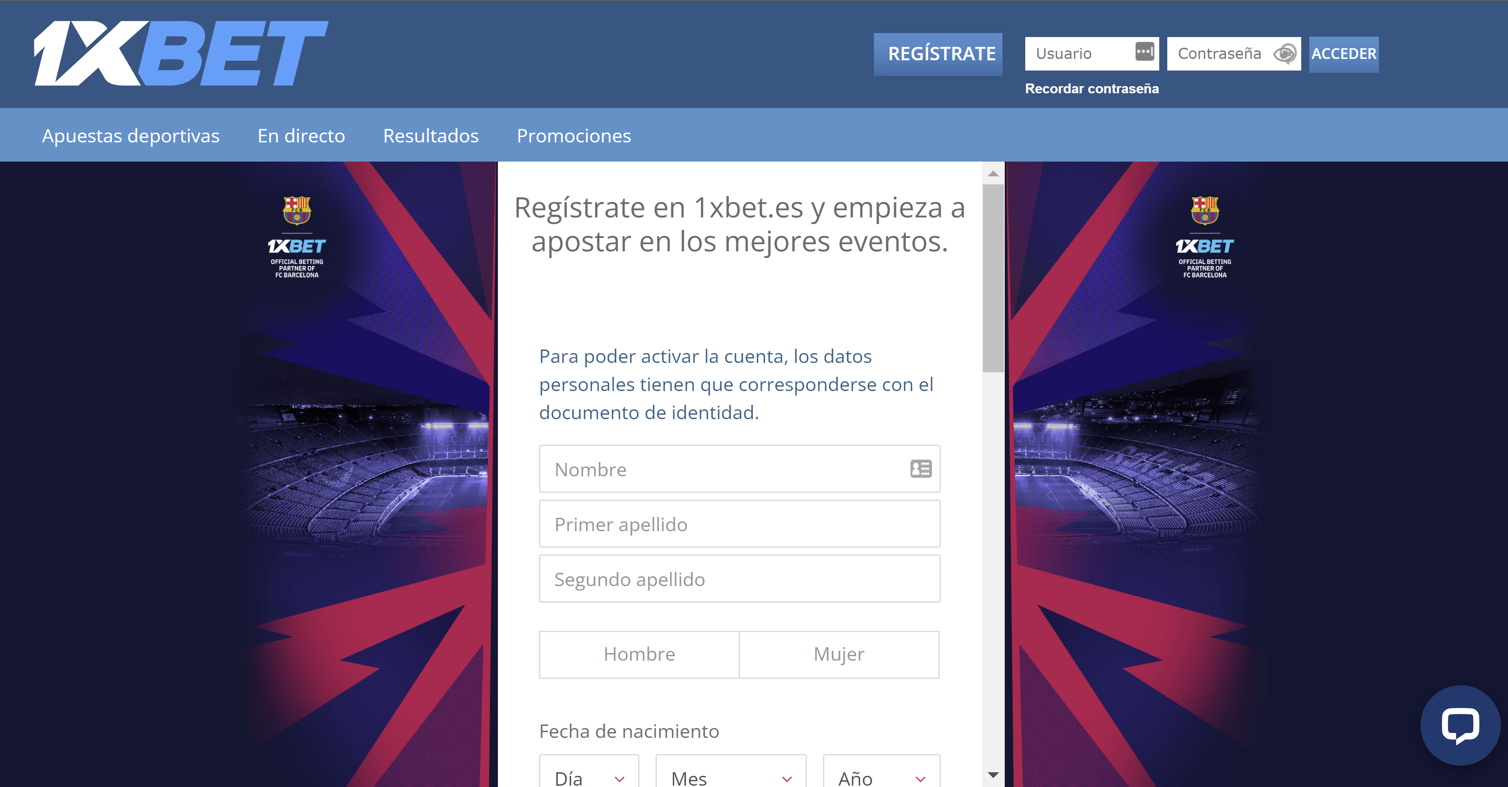Open the Año dropdown
1508x787 pixels.
click(x=881, y=771)
